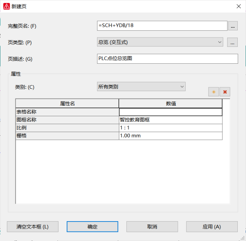The image size is (246, 241).
Task: Open browse button beside full page name
Action: coord(233,26)
